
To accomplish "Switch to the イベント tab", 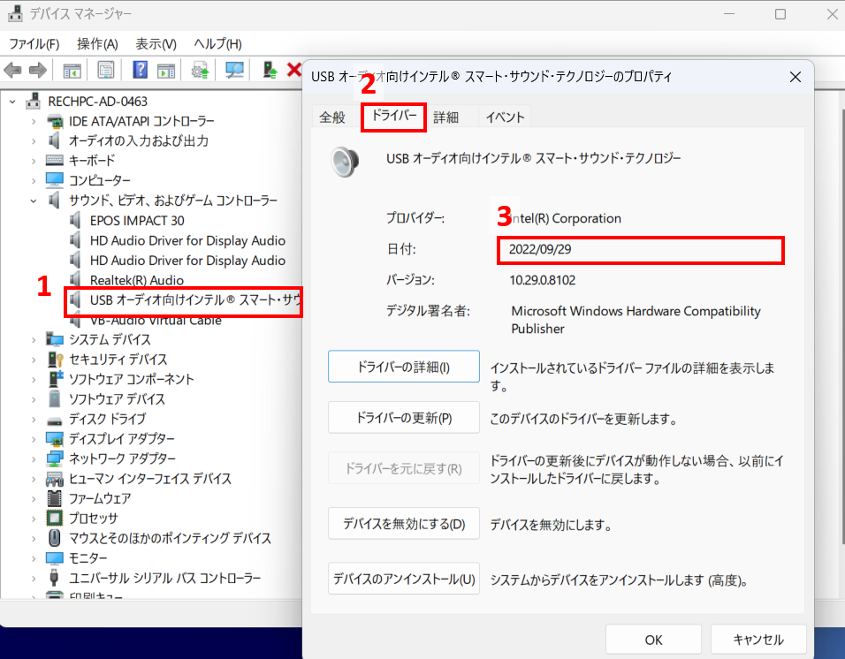I will point(505,117).
